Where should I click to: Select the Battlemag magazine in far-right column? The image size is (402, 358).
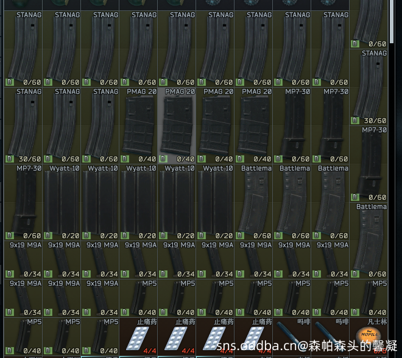(x=368, y=240)
